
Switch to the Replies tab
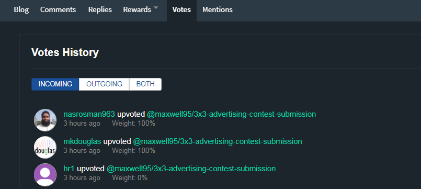pos(100,9)
